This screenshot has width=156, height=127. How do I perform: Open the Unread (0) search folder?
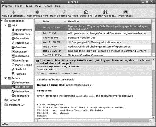coord(13,100)
